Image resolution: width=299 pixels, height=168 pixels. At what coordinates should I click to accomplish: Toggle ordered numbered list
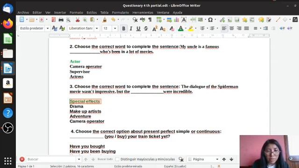click(x=212, y=28)
